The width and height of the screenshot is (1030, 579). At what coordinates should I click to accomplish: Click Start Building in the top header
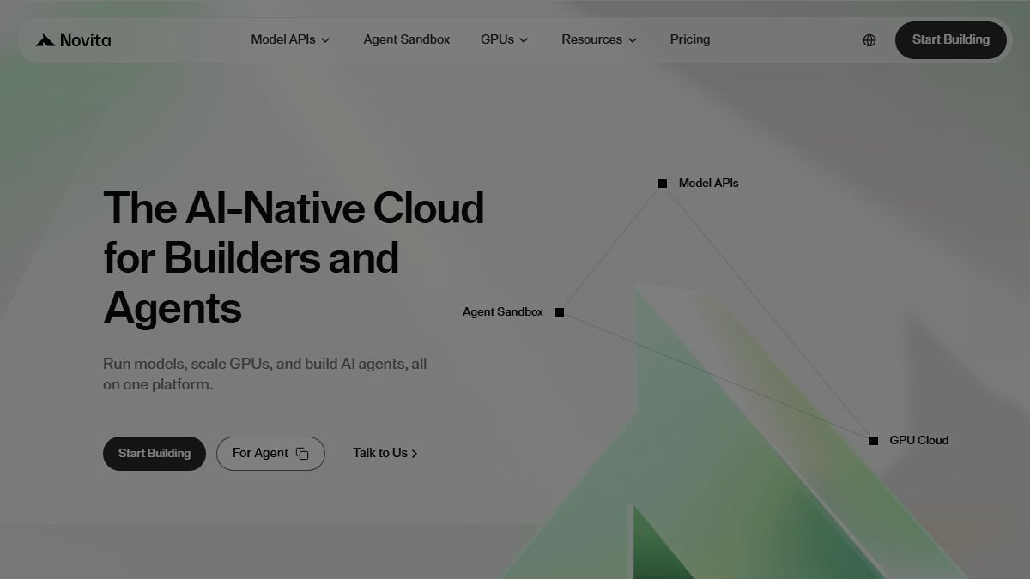click(x=951, y=40)
